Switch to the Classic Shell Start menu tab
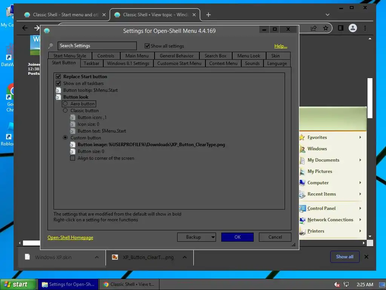The image size is (386, 290). 64,15
